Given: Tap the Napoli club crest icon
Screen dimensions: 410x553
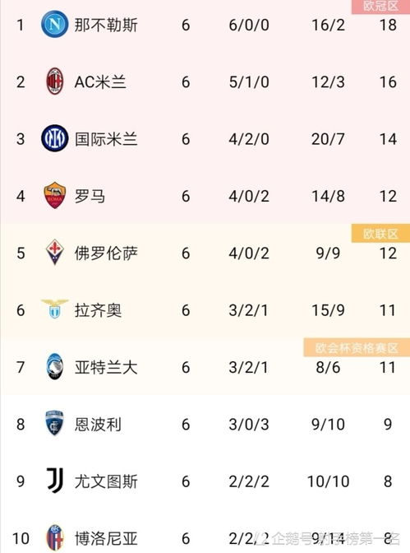Looking at the screenshot, I should pos(54,25).
